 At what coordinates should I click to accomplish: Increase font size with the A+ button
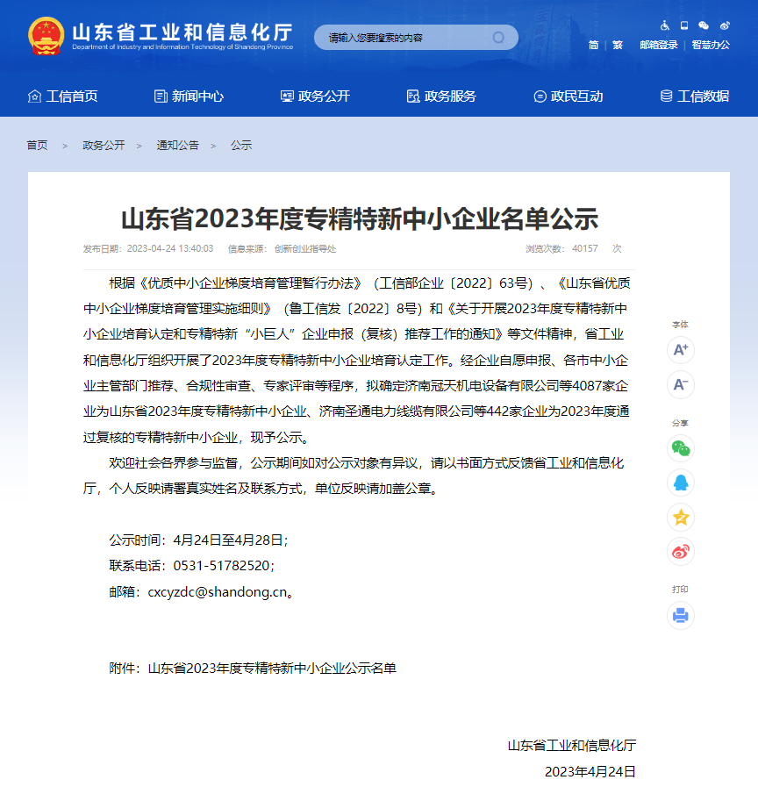[681, 350]
